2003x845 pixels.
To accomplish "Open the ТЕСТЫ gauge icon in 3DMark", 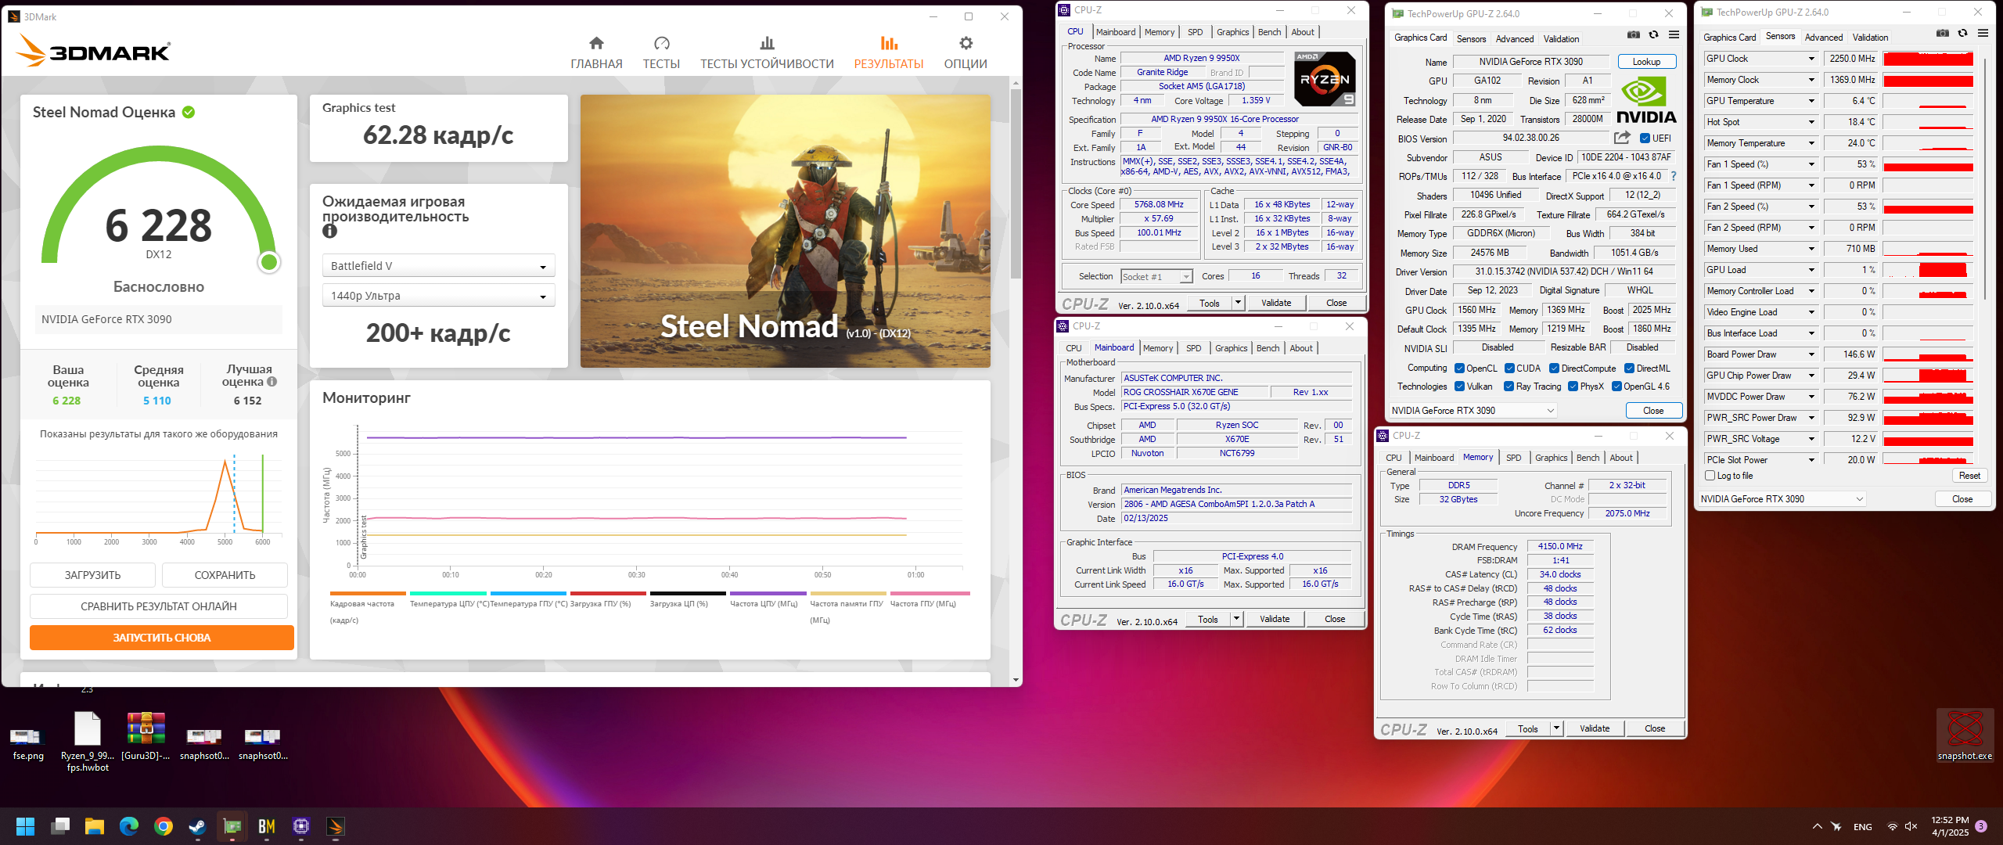I will tap(661, 43).
